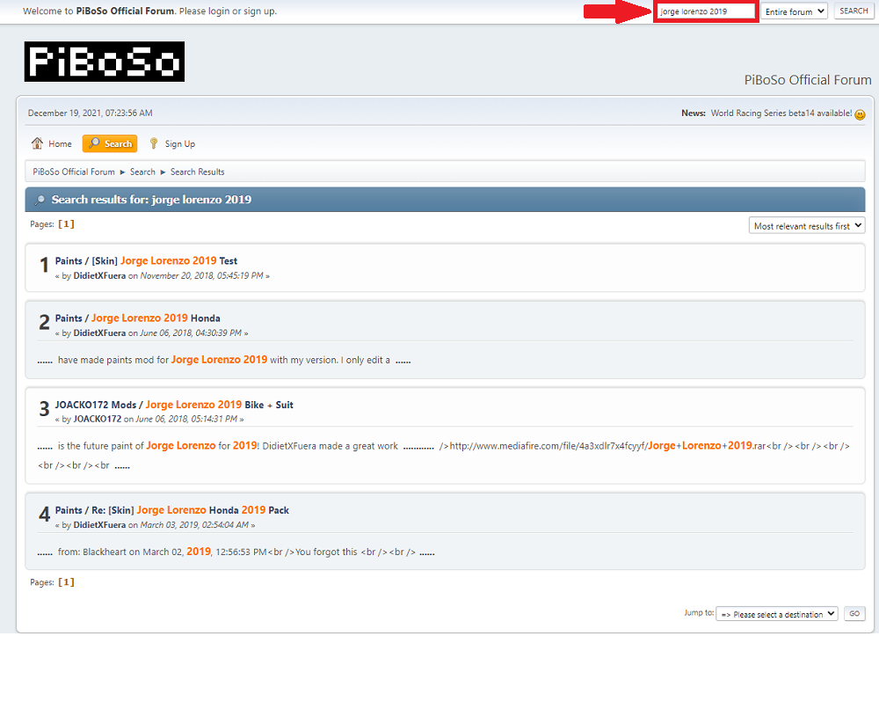Click 'Paints' board link in result 1
The height and width of the screenshot is (702, 879).
point(69,261)
